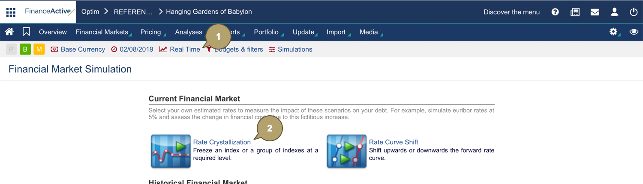Open the Overview menu item
Image resolution: width=643 pixels, height=184 pixels.
[x=53, y=32]
